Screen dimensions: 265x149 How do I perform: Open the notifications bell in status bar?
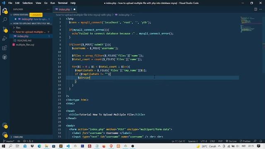click(261, 141)
